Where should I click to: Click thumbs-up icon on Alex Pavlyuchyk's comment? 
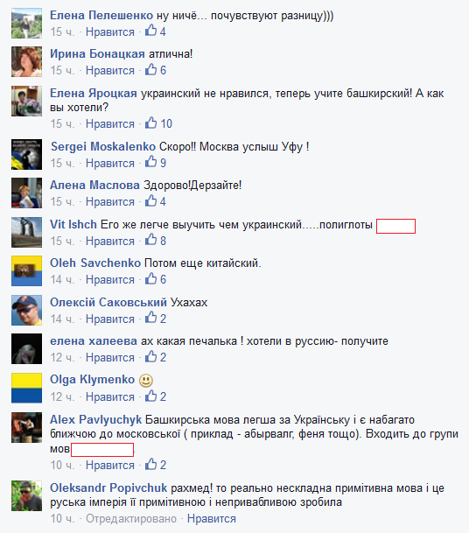click(x=150, y=464)
